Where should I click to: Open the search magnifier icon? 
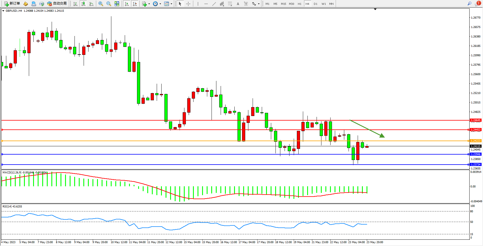[469, 4]
